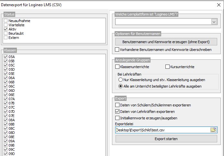Image resolution: width=224 pixels, height=156 pixels.
Task: Uncheck class 07A
Action: [6, 99]
